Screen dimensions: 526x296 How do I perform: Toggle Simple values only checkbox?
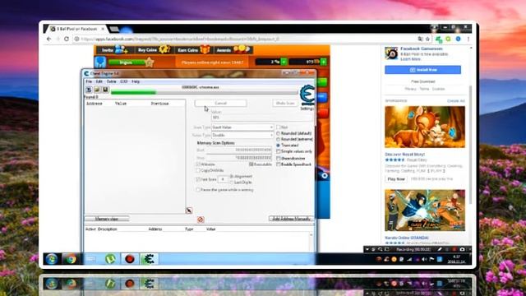(x=278, y=151)
